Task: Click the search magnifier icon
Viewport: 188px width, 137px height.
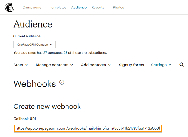Action: click(182, 65)
